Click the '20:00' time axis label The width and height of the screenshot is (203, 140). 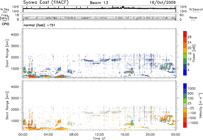click(x=150, y=135)
